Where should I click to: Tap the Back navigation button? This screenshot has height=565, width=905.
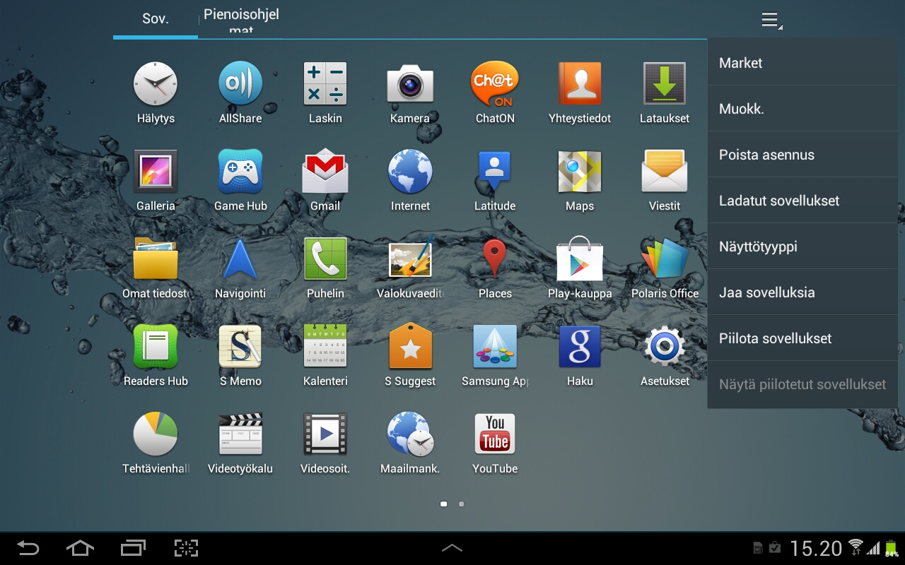coord(28,548)
